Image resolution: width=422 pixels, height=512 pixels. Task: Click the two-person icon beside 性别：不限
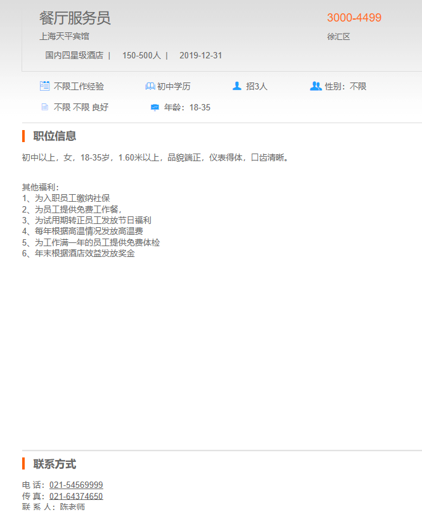coord(316,86)
